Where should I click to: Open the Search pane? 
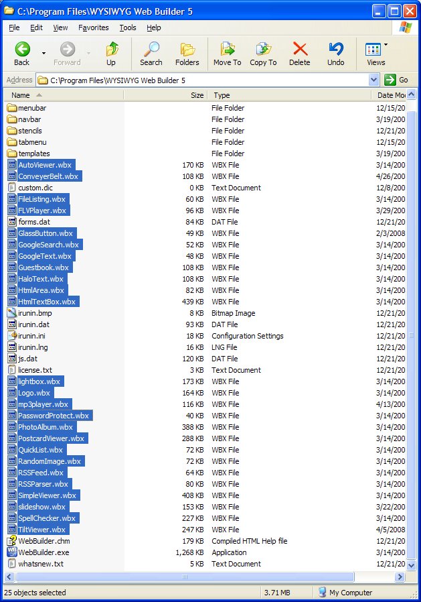click(x=151, y=54)
